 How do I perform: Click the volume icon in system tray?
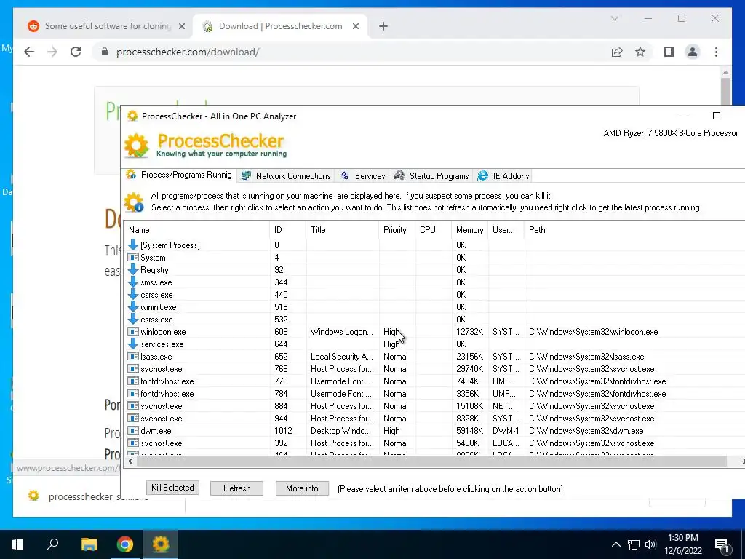(x=650, y=544)
